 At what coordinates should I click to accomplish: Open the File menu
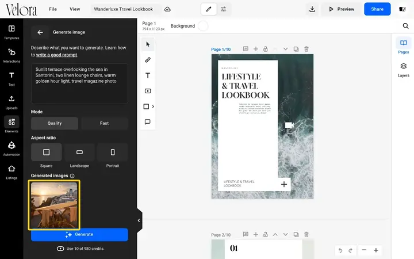pyautogui.click(x=53, y=9)
